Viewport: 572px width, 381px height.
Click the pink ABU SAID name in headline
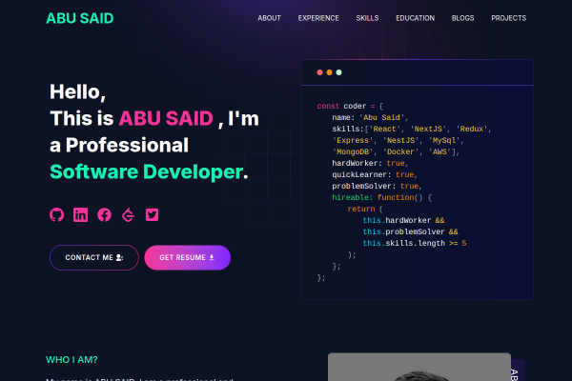point(166,118)
